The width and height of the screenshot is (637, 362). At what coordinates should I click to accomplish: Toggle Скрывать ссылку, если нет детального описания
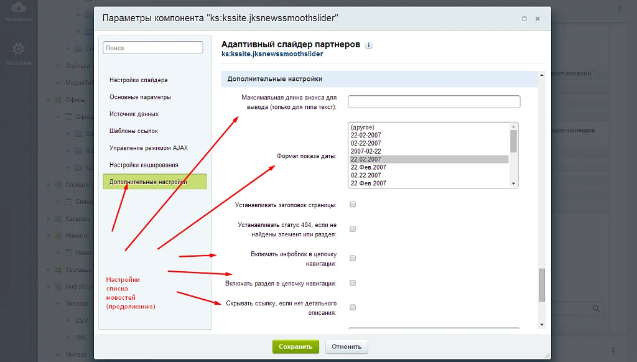(x=353, y=307)
